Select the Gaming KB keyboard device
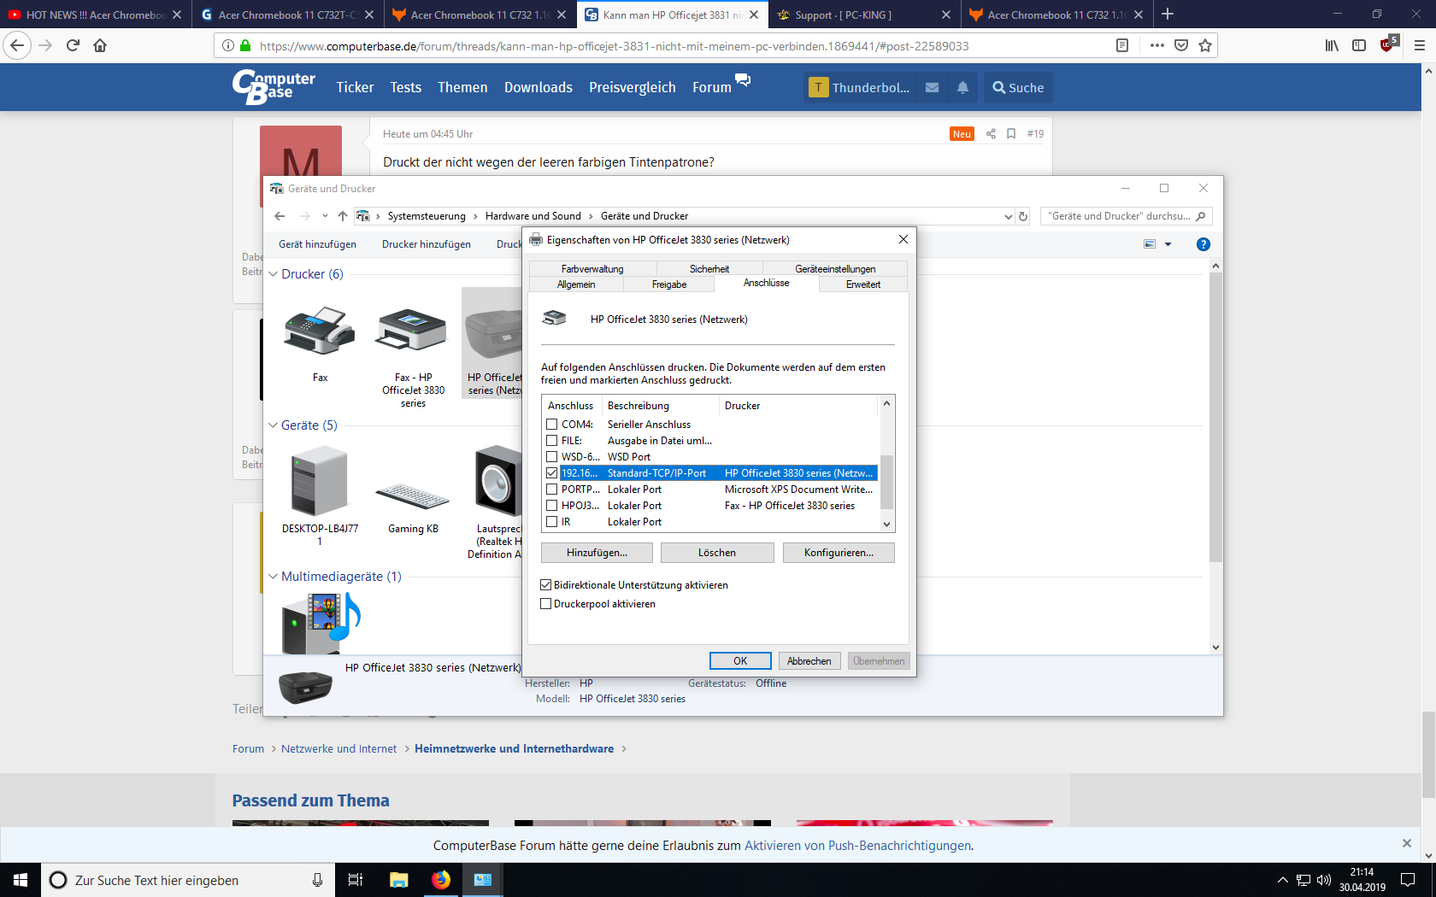This screenshot has width=1436, height=897. 413,495
